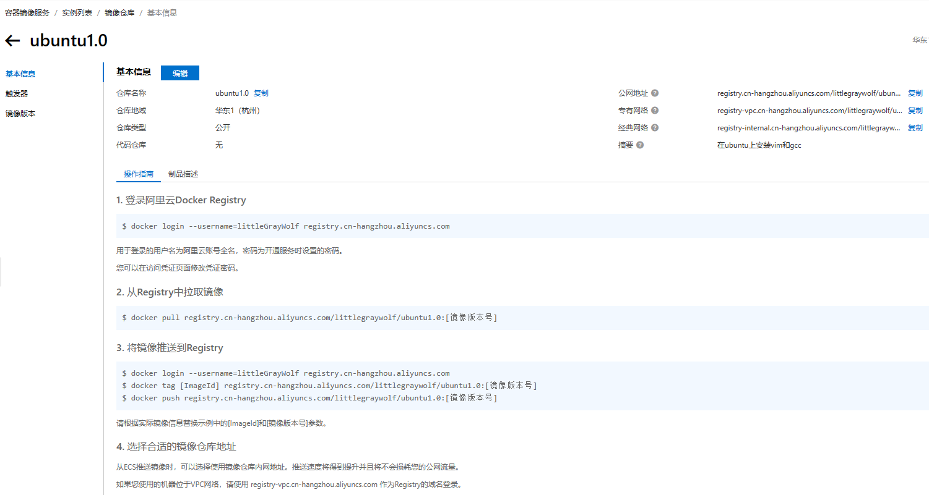The image size is (929, 495).
Task: Click the registry-internal address value
Action: click(809, 128)
